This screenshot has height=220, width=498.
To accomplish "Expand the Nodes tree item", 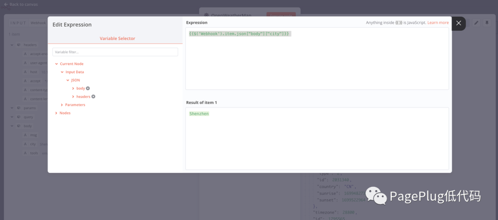I will click(x=56, y=113).
